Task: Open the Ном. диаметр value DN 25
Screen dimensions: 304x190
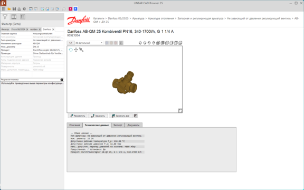Action: coord(48,47)
